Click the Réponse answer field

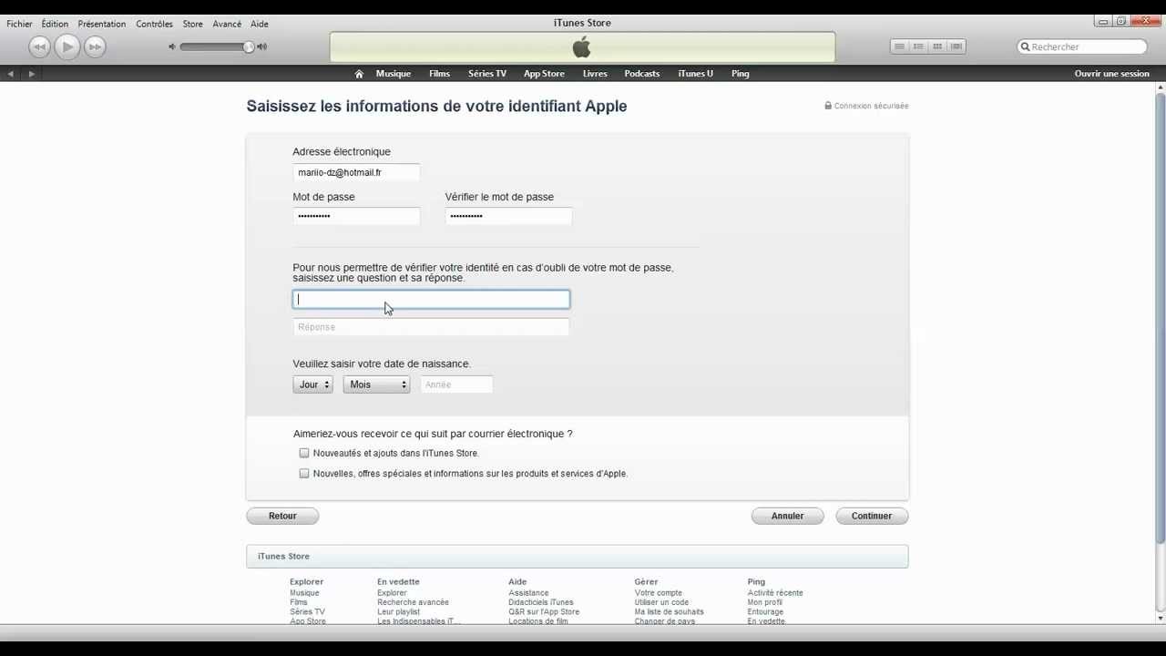431,327
